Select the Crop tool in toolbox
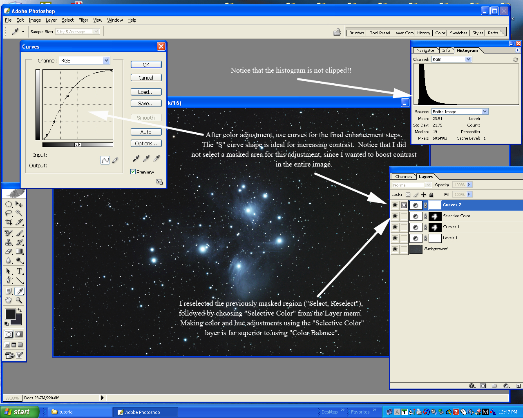 9,222
